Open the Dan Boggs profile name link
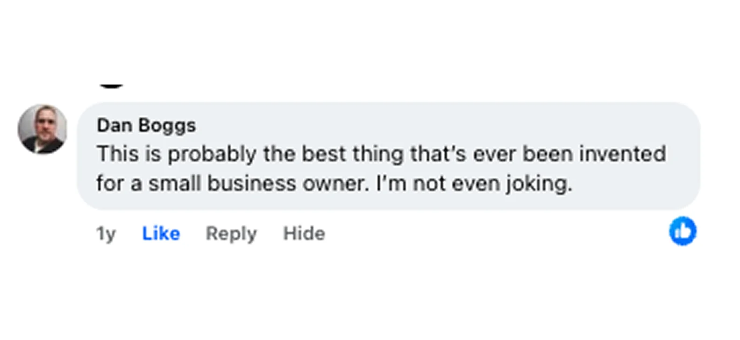The width and height of the screenshot is (740, 340). 146,125
